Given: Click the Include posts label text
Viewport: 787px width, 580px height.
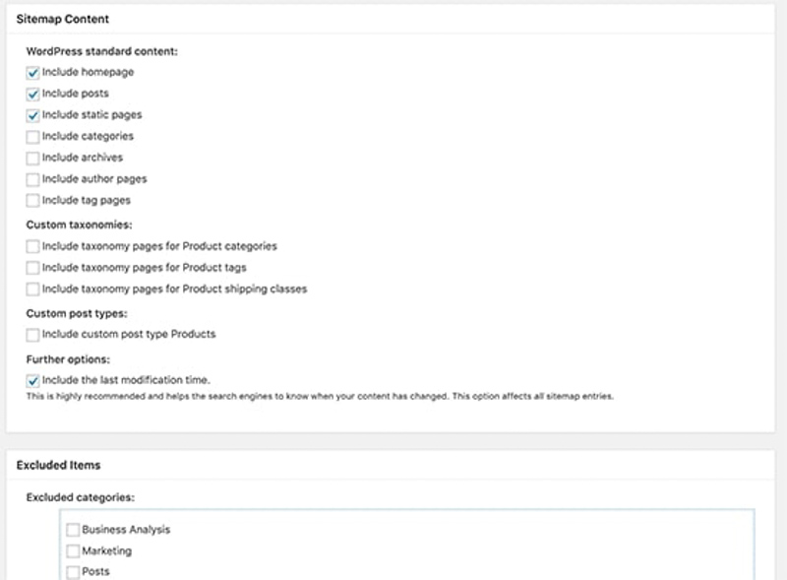Looking at the screenshot, I should 76,94.
